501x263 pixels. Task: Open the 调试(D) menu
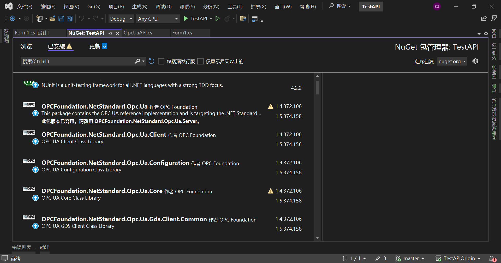click(x=164, y=7)
